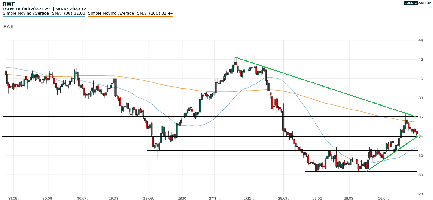
Task: Select the short black support line near 30
Action: (334, 172)
